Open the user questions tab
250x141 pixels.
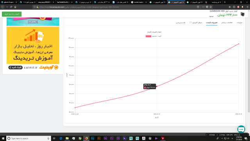coord(196,23)
